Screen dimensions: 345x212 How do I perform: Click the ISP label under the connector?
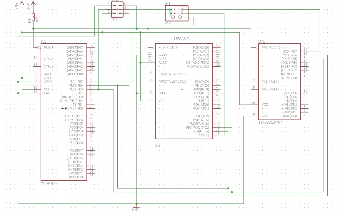click(x=114, y=20)
